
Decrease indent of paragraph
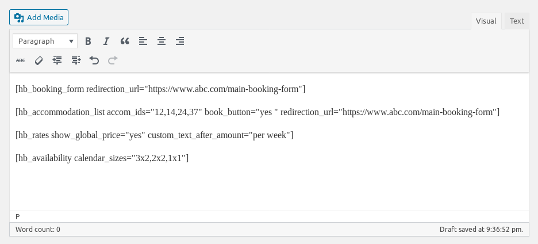pyautogui.click(x=57, y=60)
